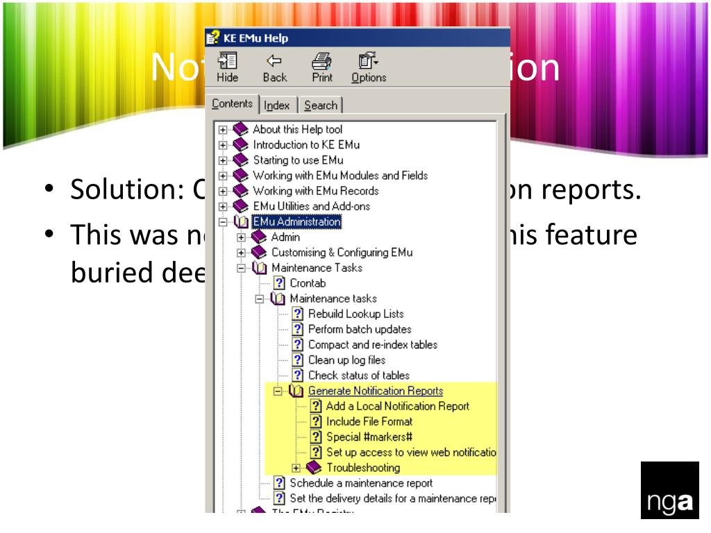The image size is (711, 533).
Task: Click the Introduction to KE EMu book icon
Action: [x=241, y=144]
